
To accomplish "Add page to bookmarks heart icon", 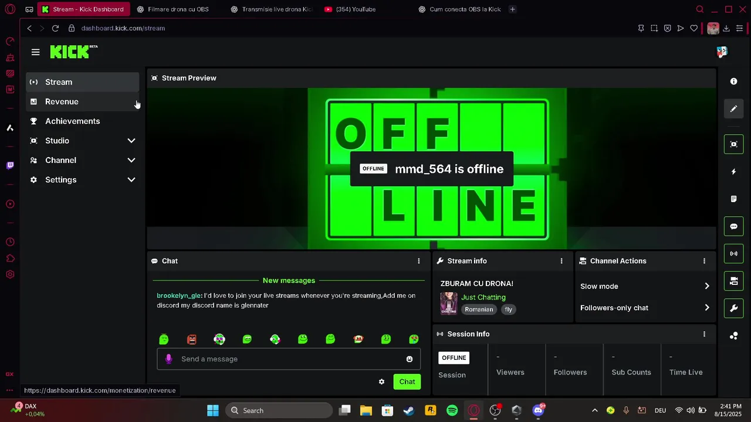I will tap(694, 28).
